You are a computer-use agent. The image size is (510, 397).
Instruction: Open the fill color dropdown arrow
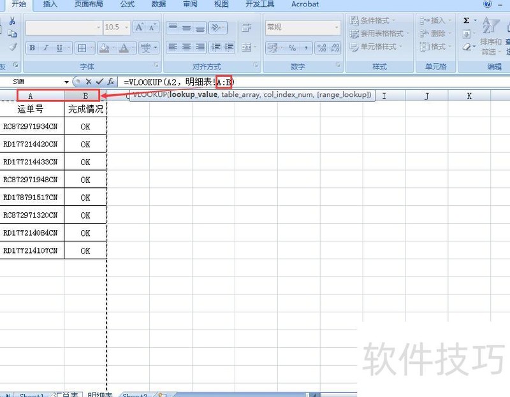click(113, 47)
